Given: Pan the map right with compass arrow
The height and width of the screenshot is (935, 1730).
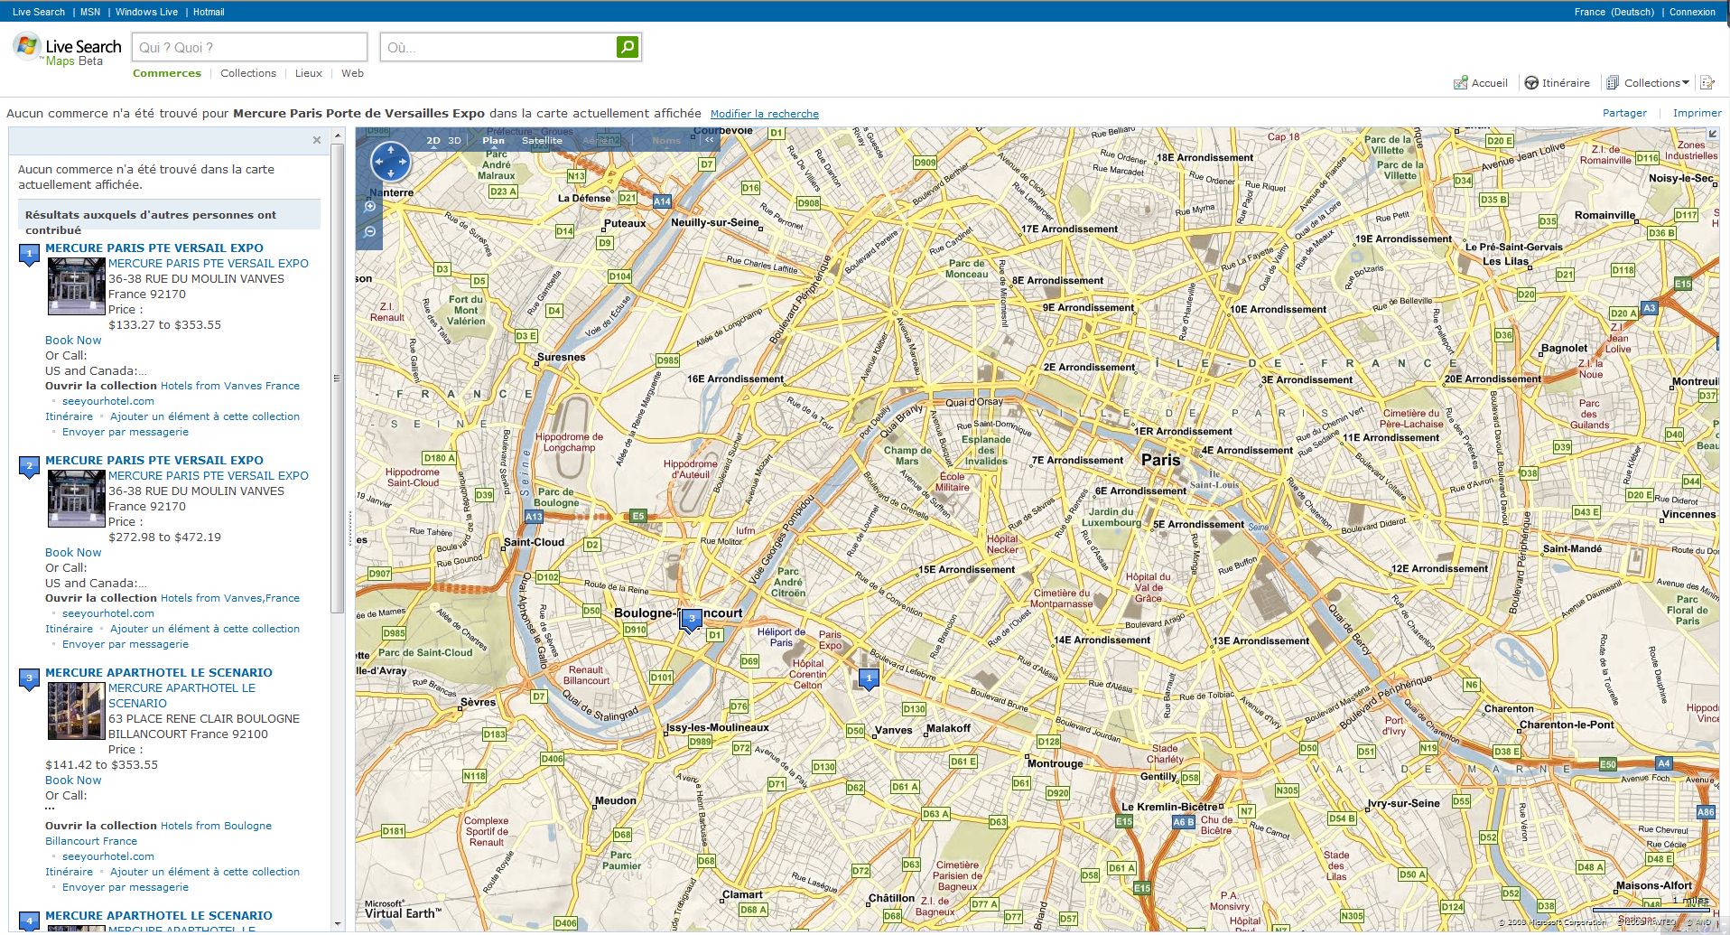Looking at the screenshot, I should coord(403,163).
